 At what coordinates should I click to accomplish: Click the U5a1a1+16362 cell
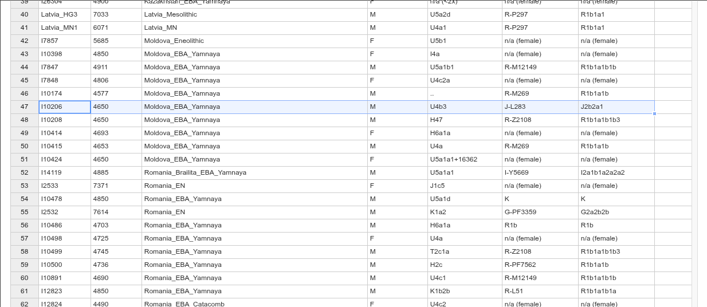point(465,159)
